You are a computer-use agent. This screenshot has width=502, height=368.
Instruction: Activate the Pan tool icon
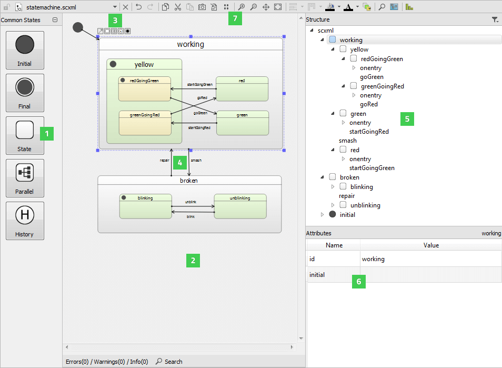tap(266, 7)
